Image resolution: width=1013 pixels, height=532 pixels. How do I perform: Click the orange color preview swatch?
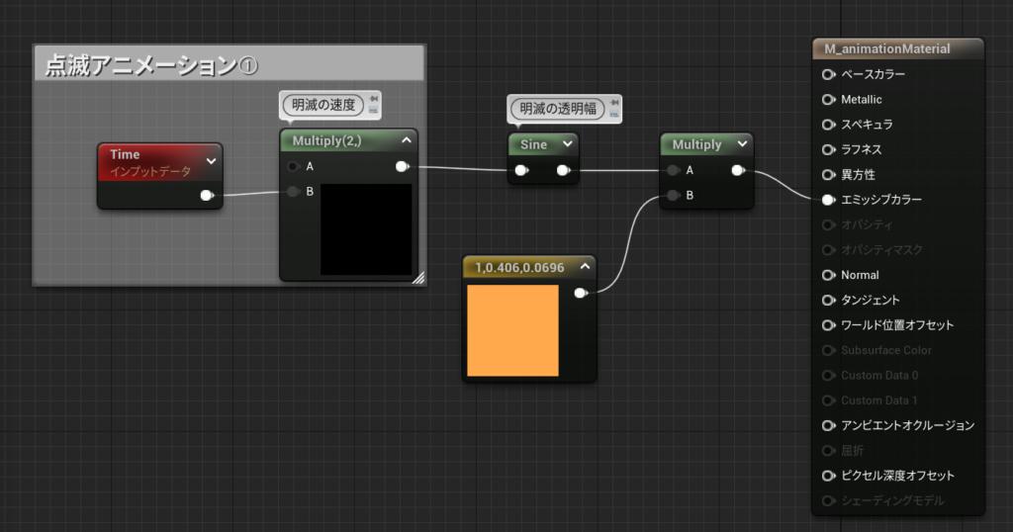coord(512,330)
